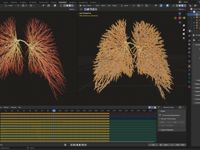This screenshot has height=150, width=200.
Task: Toggle X-ray in right viewport header
Action: 173,5
